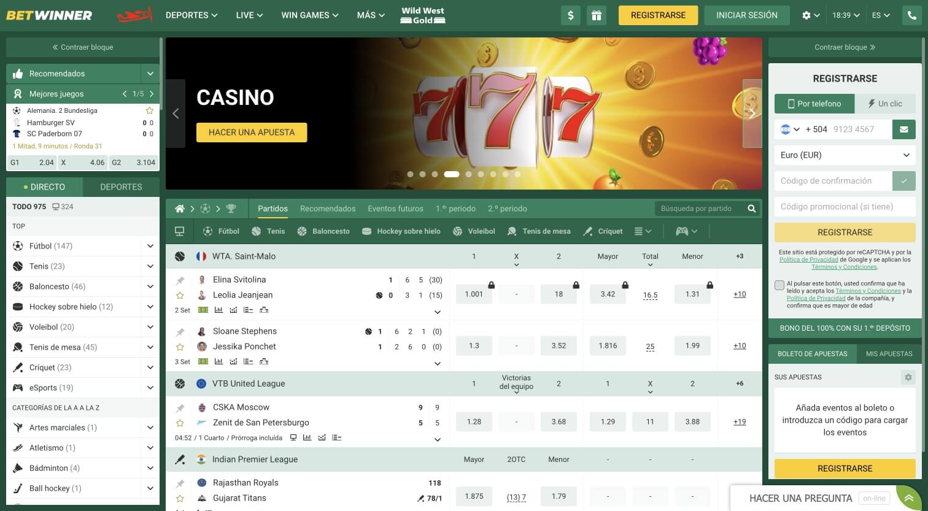
Task: Open the DEPORTES menu
Action: pos(191,15)
